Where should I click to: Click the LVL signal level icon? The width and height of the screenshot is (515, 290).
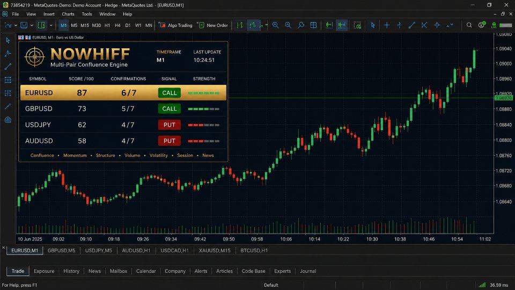[494, 25]
